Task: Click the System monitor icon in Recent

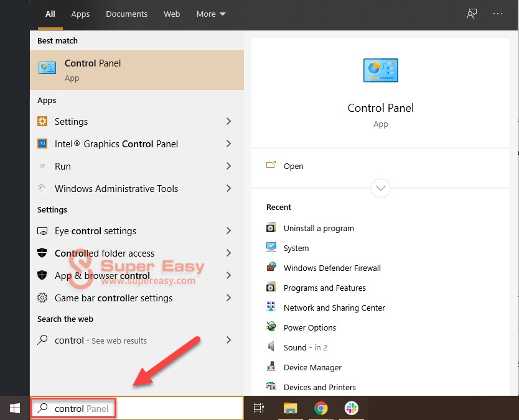Action: pos(271,247)
